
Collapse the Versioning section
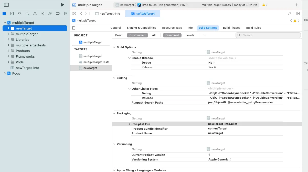click(x=114, y=144)
